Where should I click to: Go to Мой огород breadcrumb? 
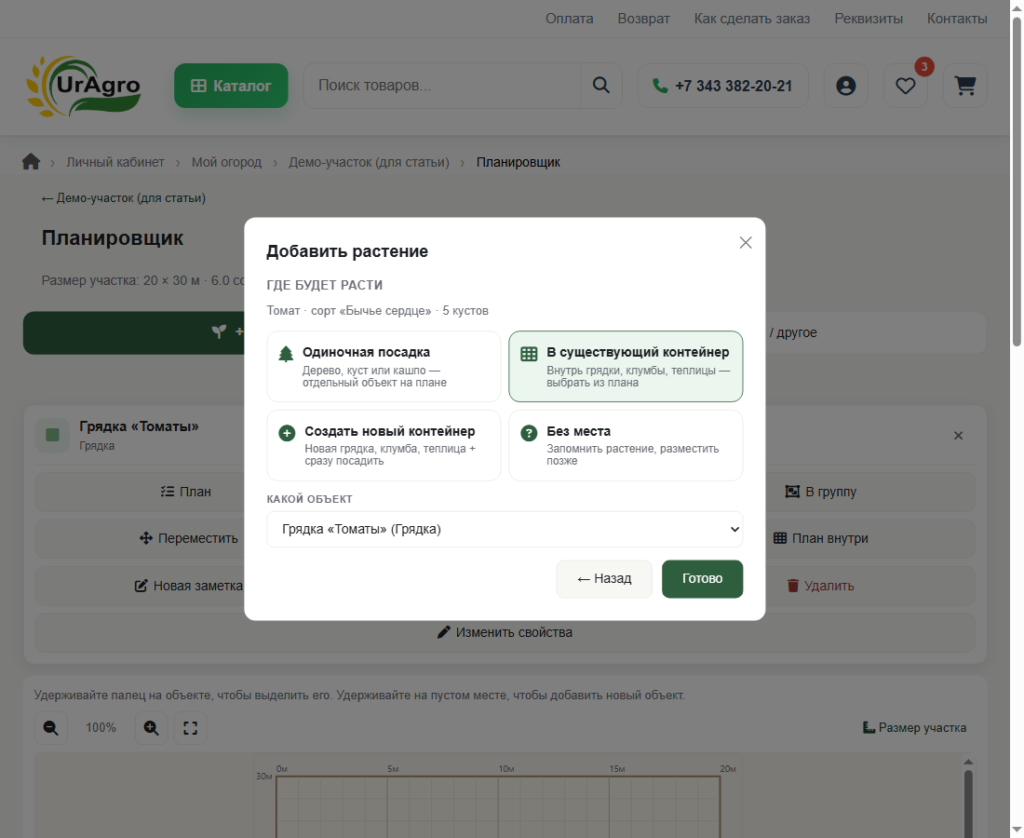tap(226, 162)
